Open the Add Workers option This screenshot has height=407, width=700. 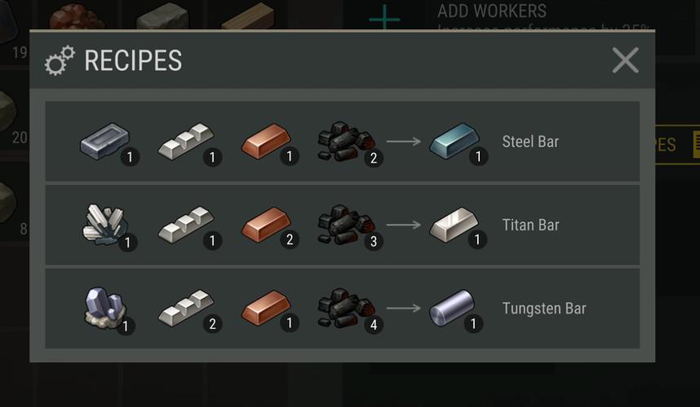[492, 11]
